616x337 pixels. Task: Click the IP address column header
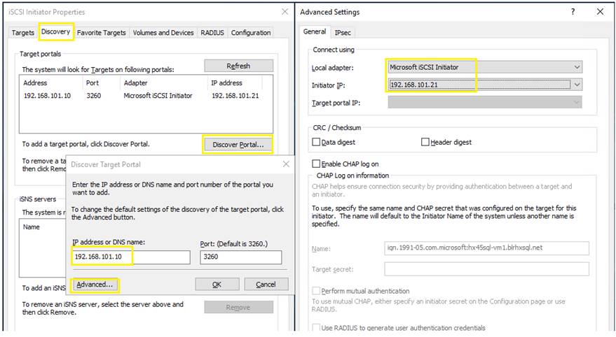(226, 83)
